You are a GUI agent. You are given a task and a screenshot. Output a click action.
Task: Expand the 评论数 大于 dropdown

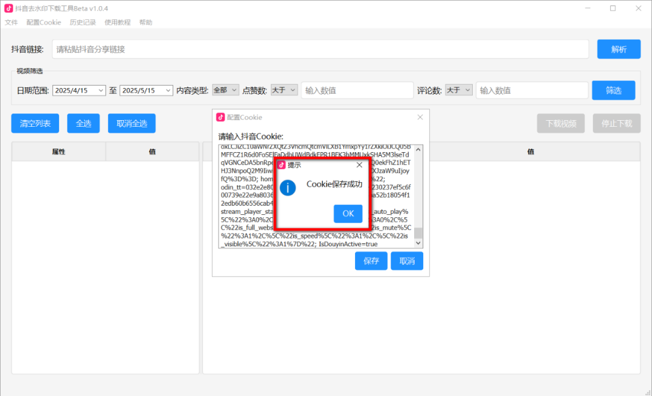[x=459, y=90]
